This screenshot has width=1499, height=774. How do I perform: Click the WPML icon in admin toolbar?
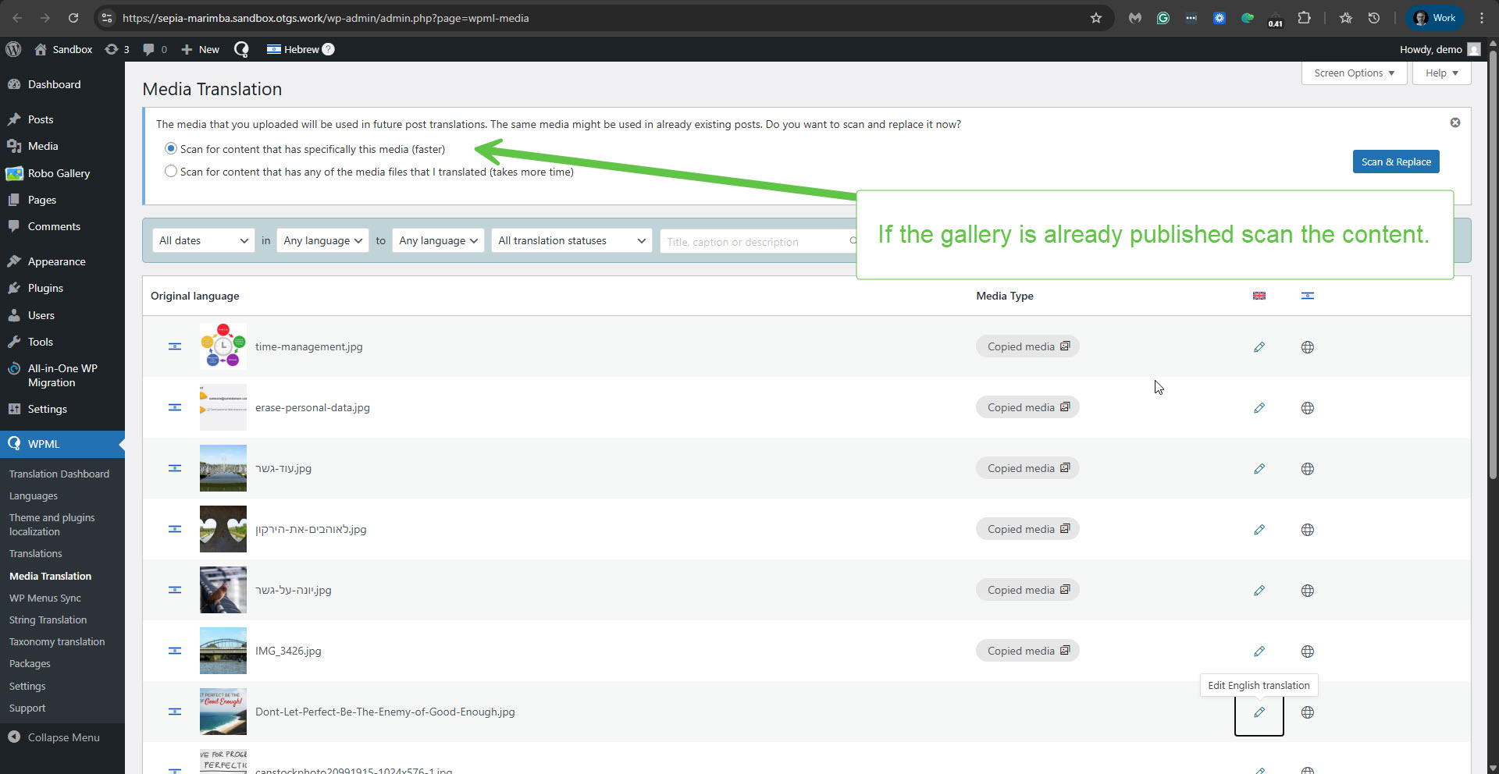click(x=241, y=49)
